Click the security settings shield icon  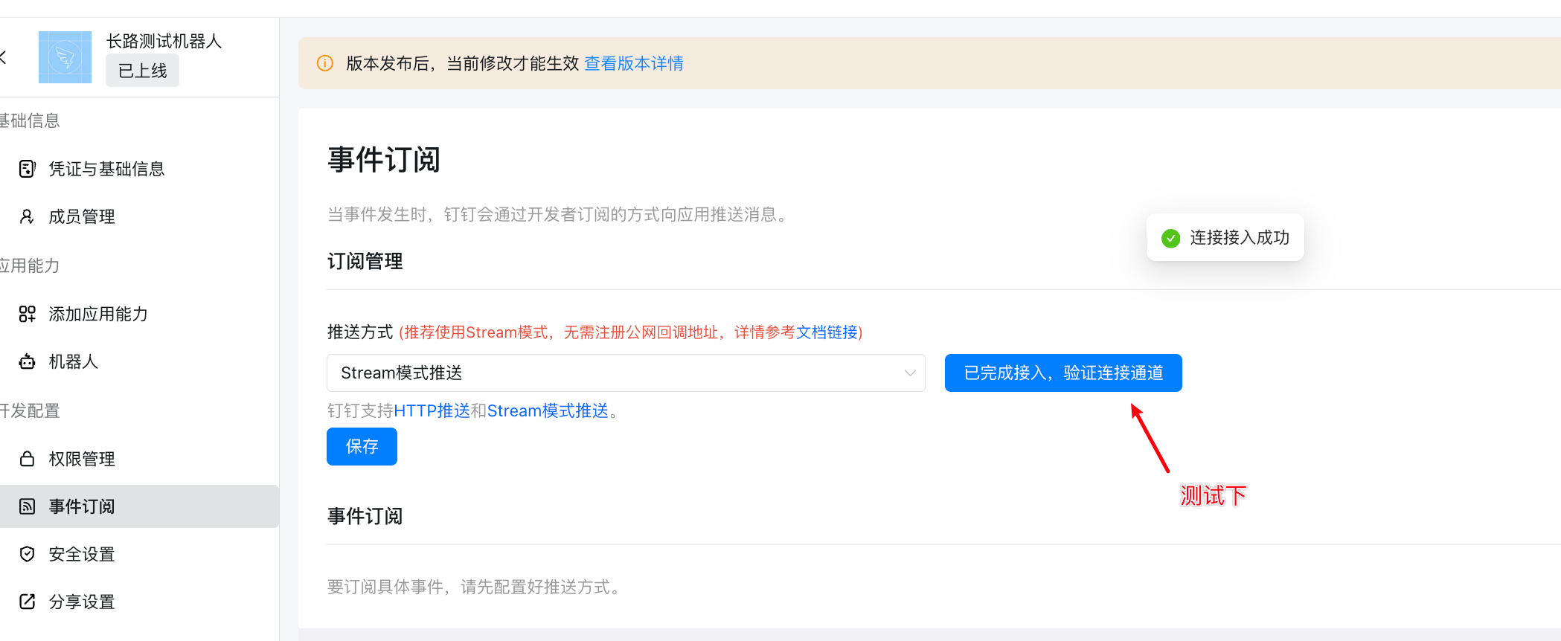[27, 554]
